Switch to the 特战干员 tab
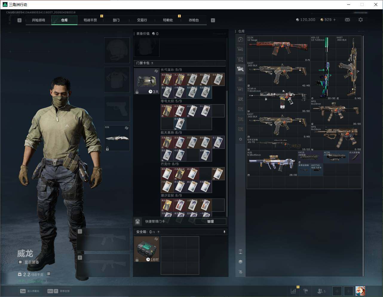The width and height of the screenshot is (383, 297). coord(90,20)
